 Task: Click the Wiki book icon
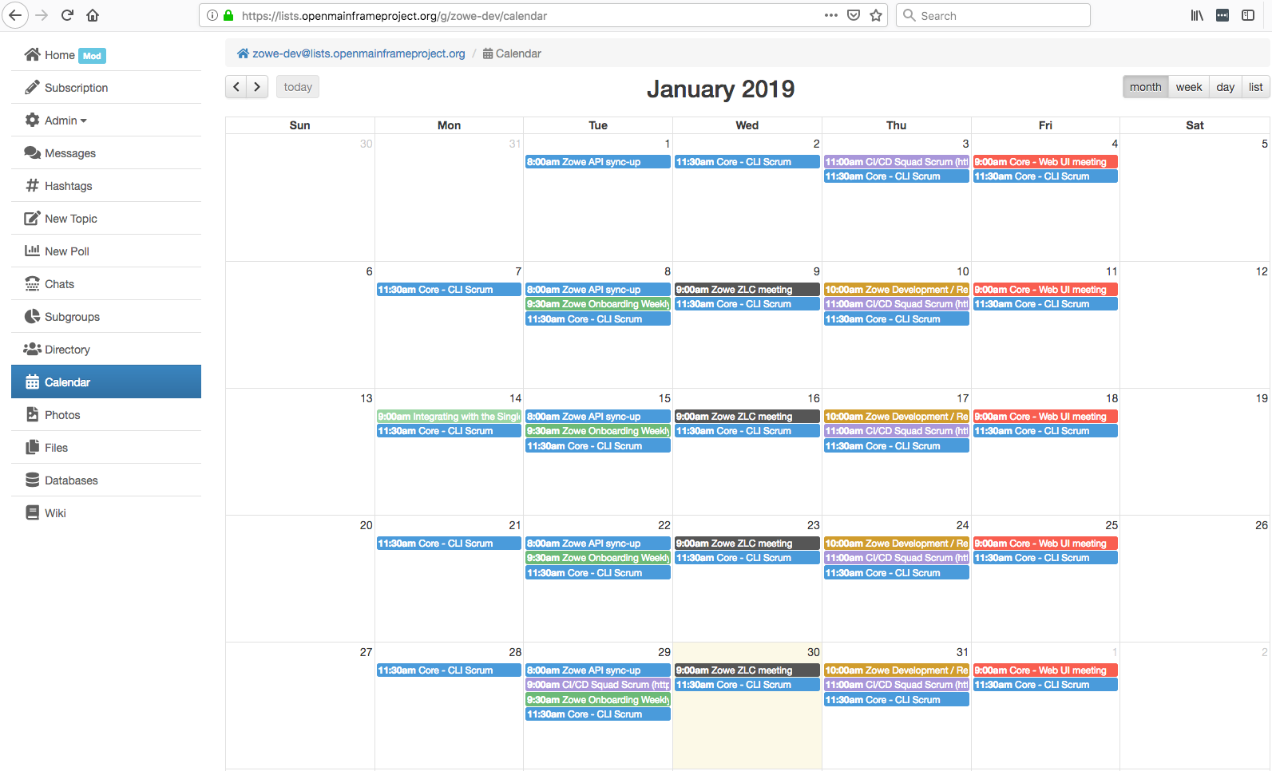pyautogui.click(x=32, y=512)
